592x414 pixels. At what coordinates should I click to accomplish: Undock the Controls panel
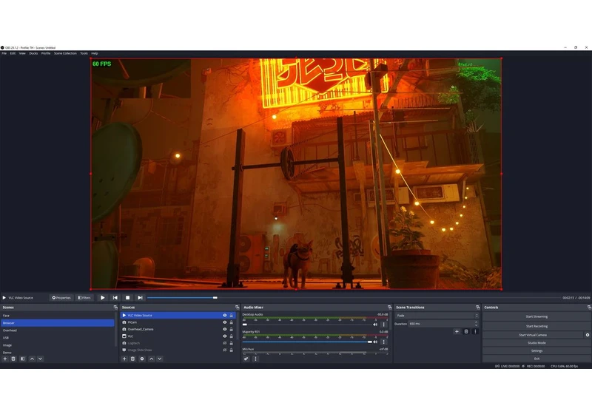click(589, 308)
